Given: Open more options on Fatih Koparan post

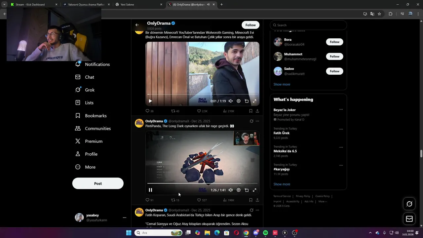Looking at the screenshot, I should coord(257,210).
